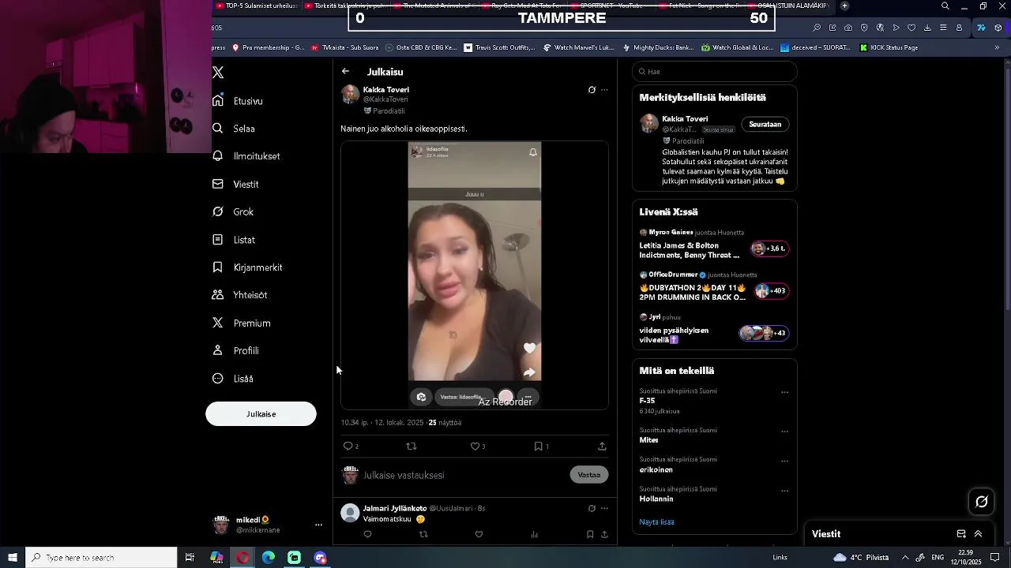This screenshot has height=568, width=1011.
Task: Expand the Lisää more menu
Action: pyautogui.click(x=233, y=379)
